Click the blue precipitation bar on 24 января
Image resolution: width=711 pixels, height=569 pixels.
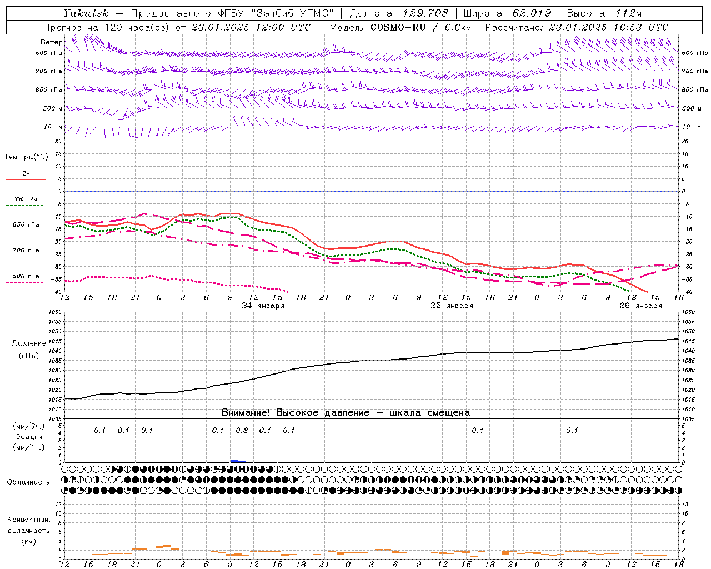click(x=238, y=461)
